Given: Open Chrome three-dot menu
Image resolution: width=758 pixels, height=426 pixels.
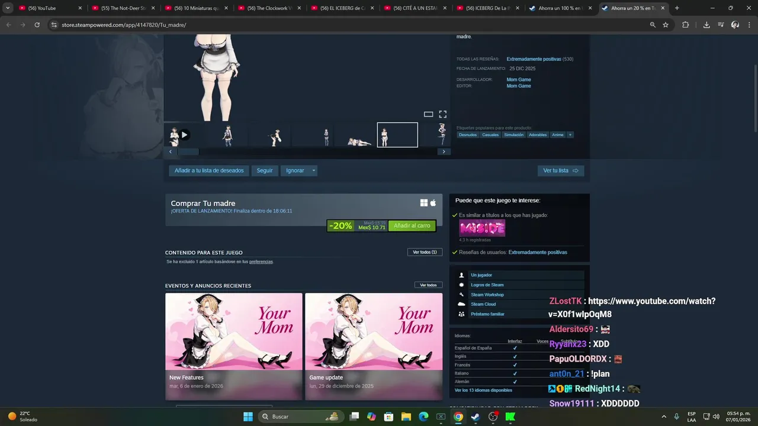Looking at the screenshot, I should tap(749, 25).
